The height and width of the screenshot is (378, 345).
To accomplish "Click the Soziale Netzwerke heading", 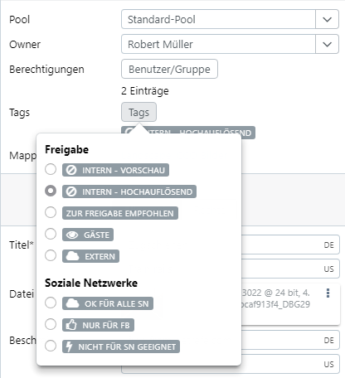I will coord(91,283).
